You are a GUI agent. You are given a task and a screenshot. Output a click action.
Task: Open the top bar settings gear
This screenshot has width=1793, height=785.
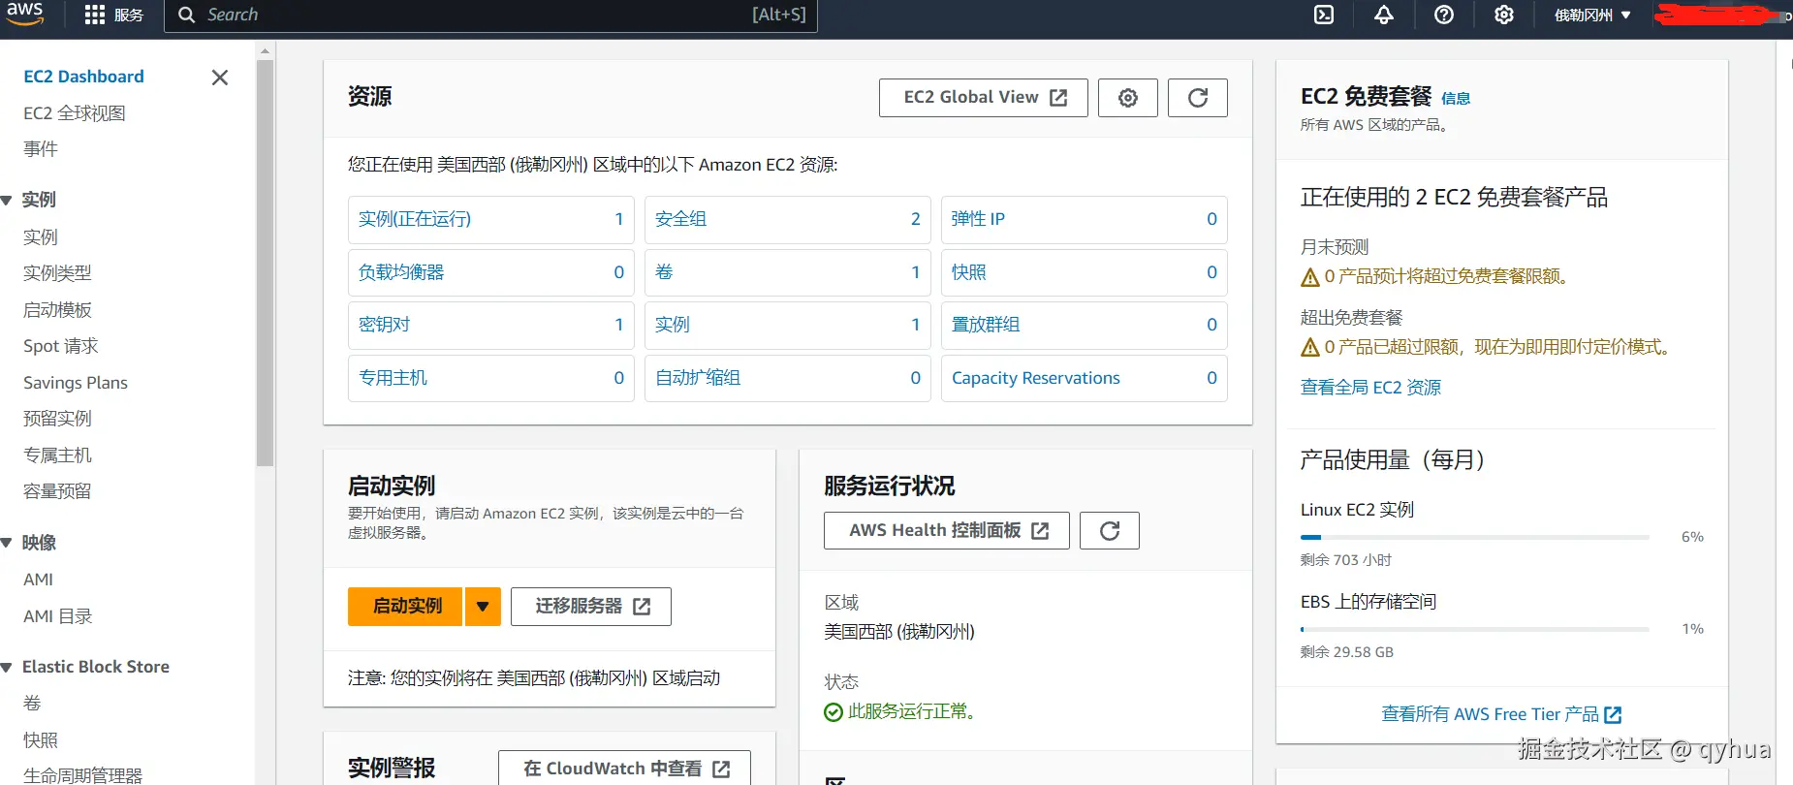[1504, 15]
